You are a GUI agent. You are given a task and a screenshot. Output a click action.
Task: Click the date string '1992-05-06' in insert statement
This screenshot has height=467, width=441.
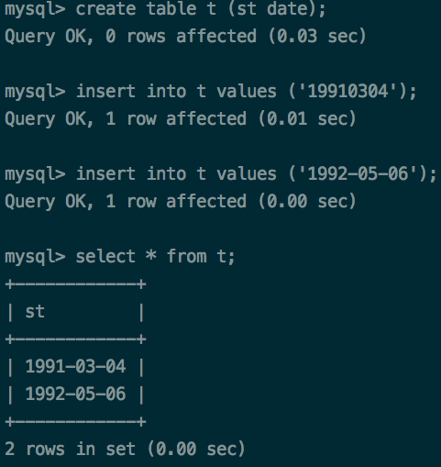click(358, 174)
